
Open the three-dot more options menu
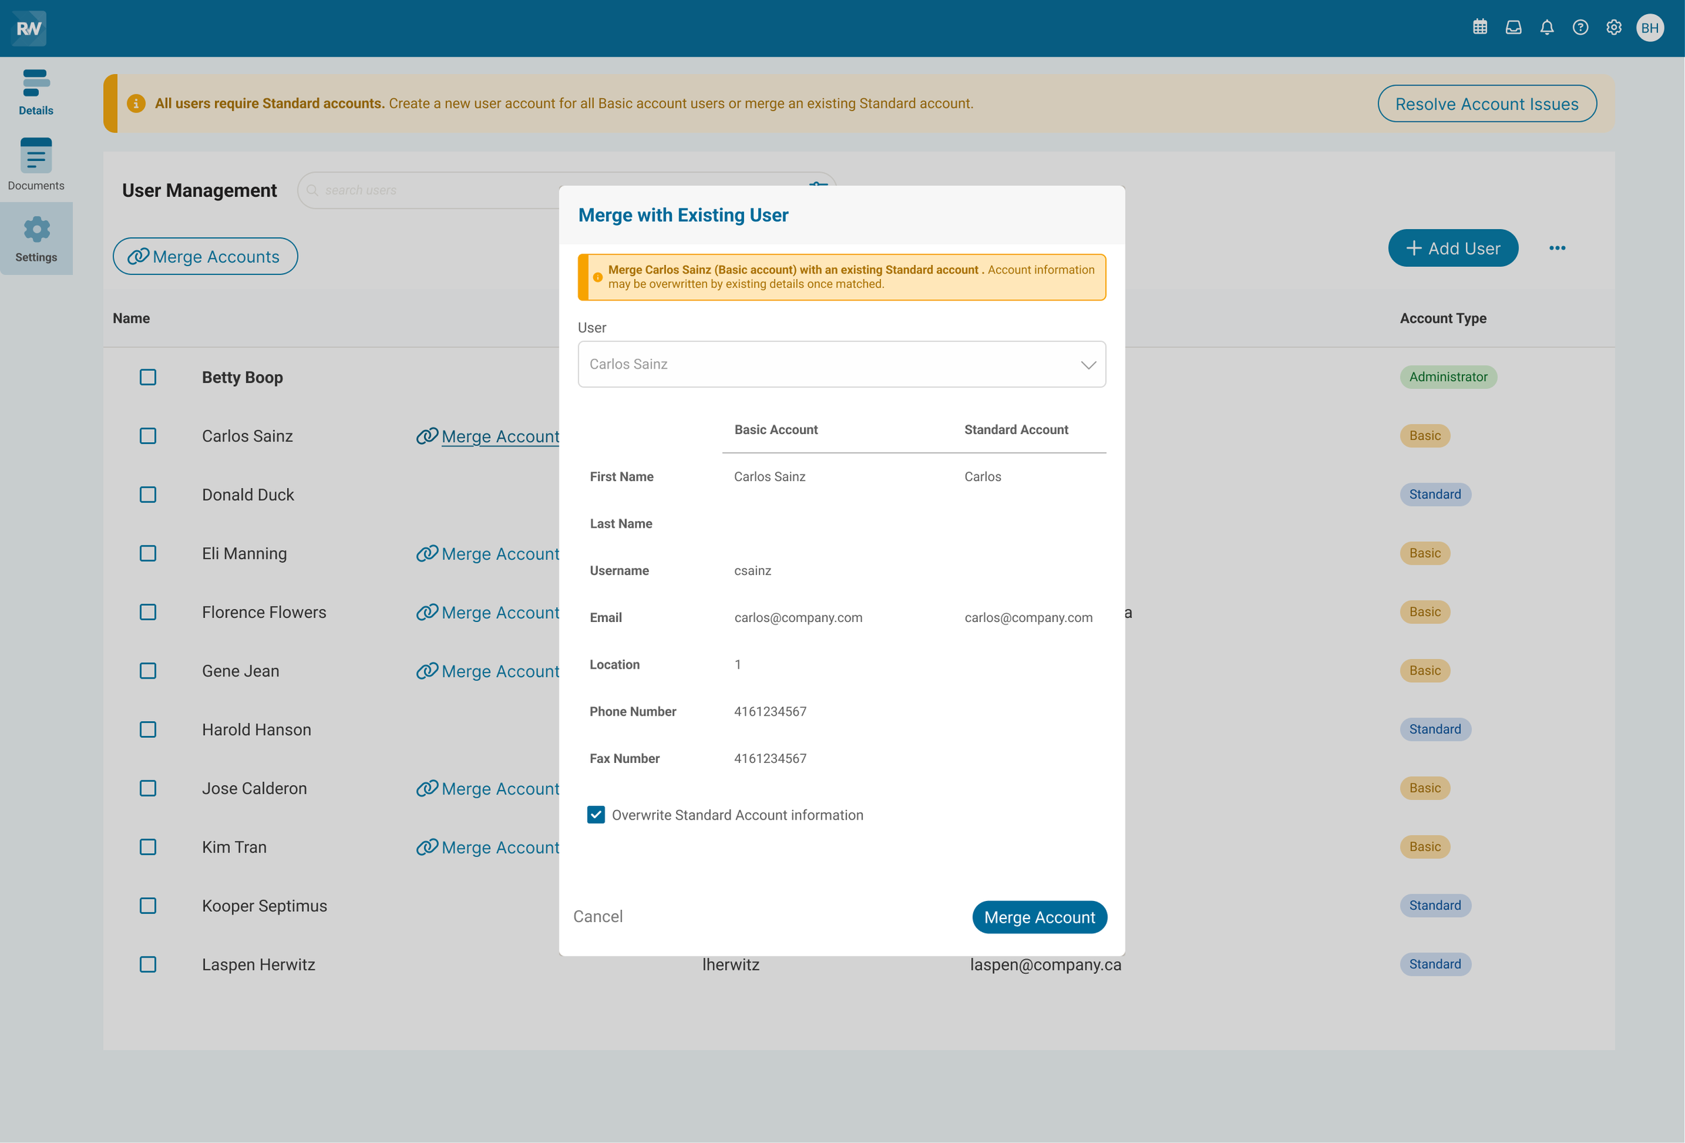click(x=1557, y=248)
